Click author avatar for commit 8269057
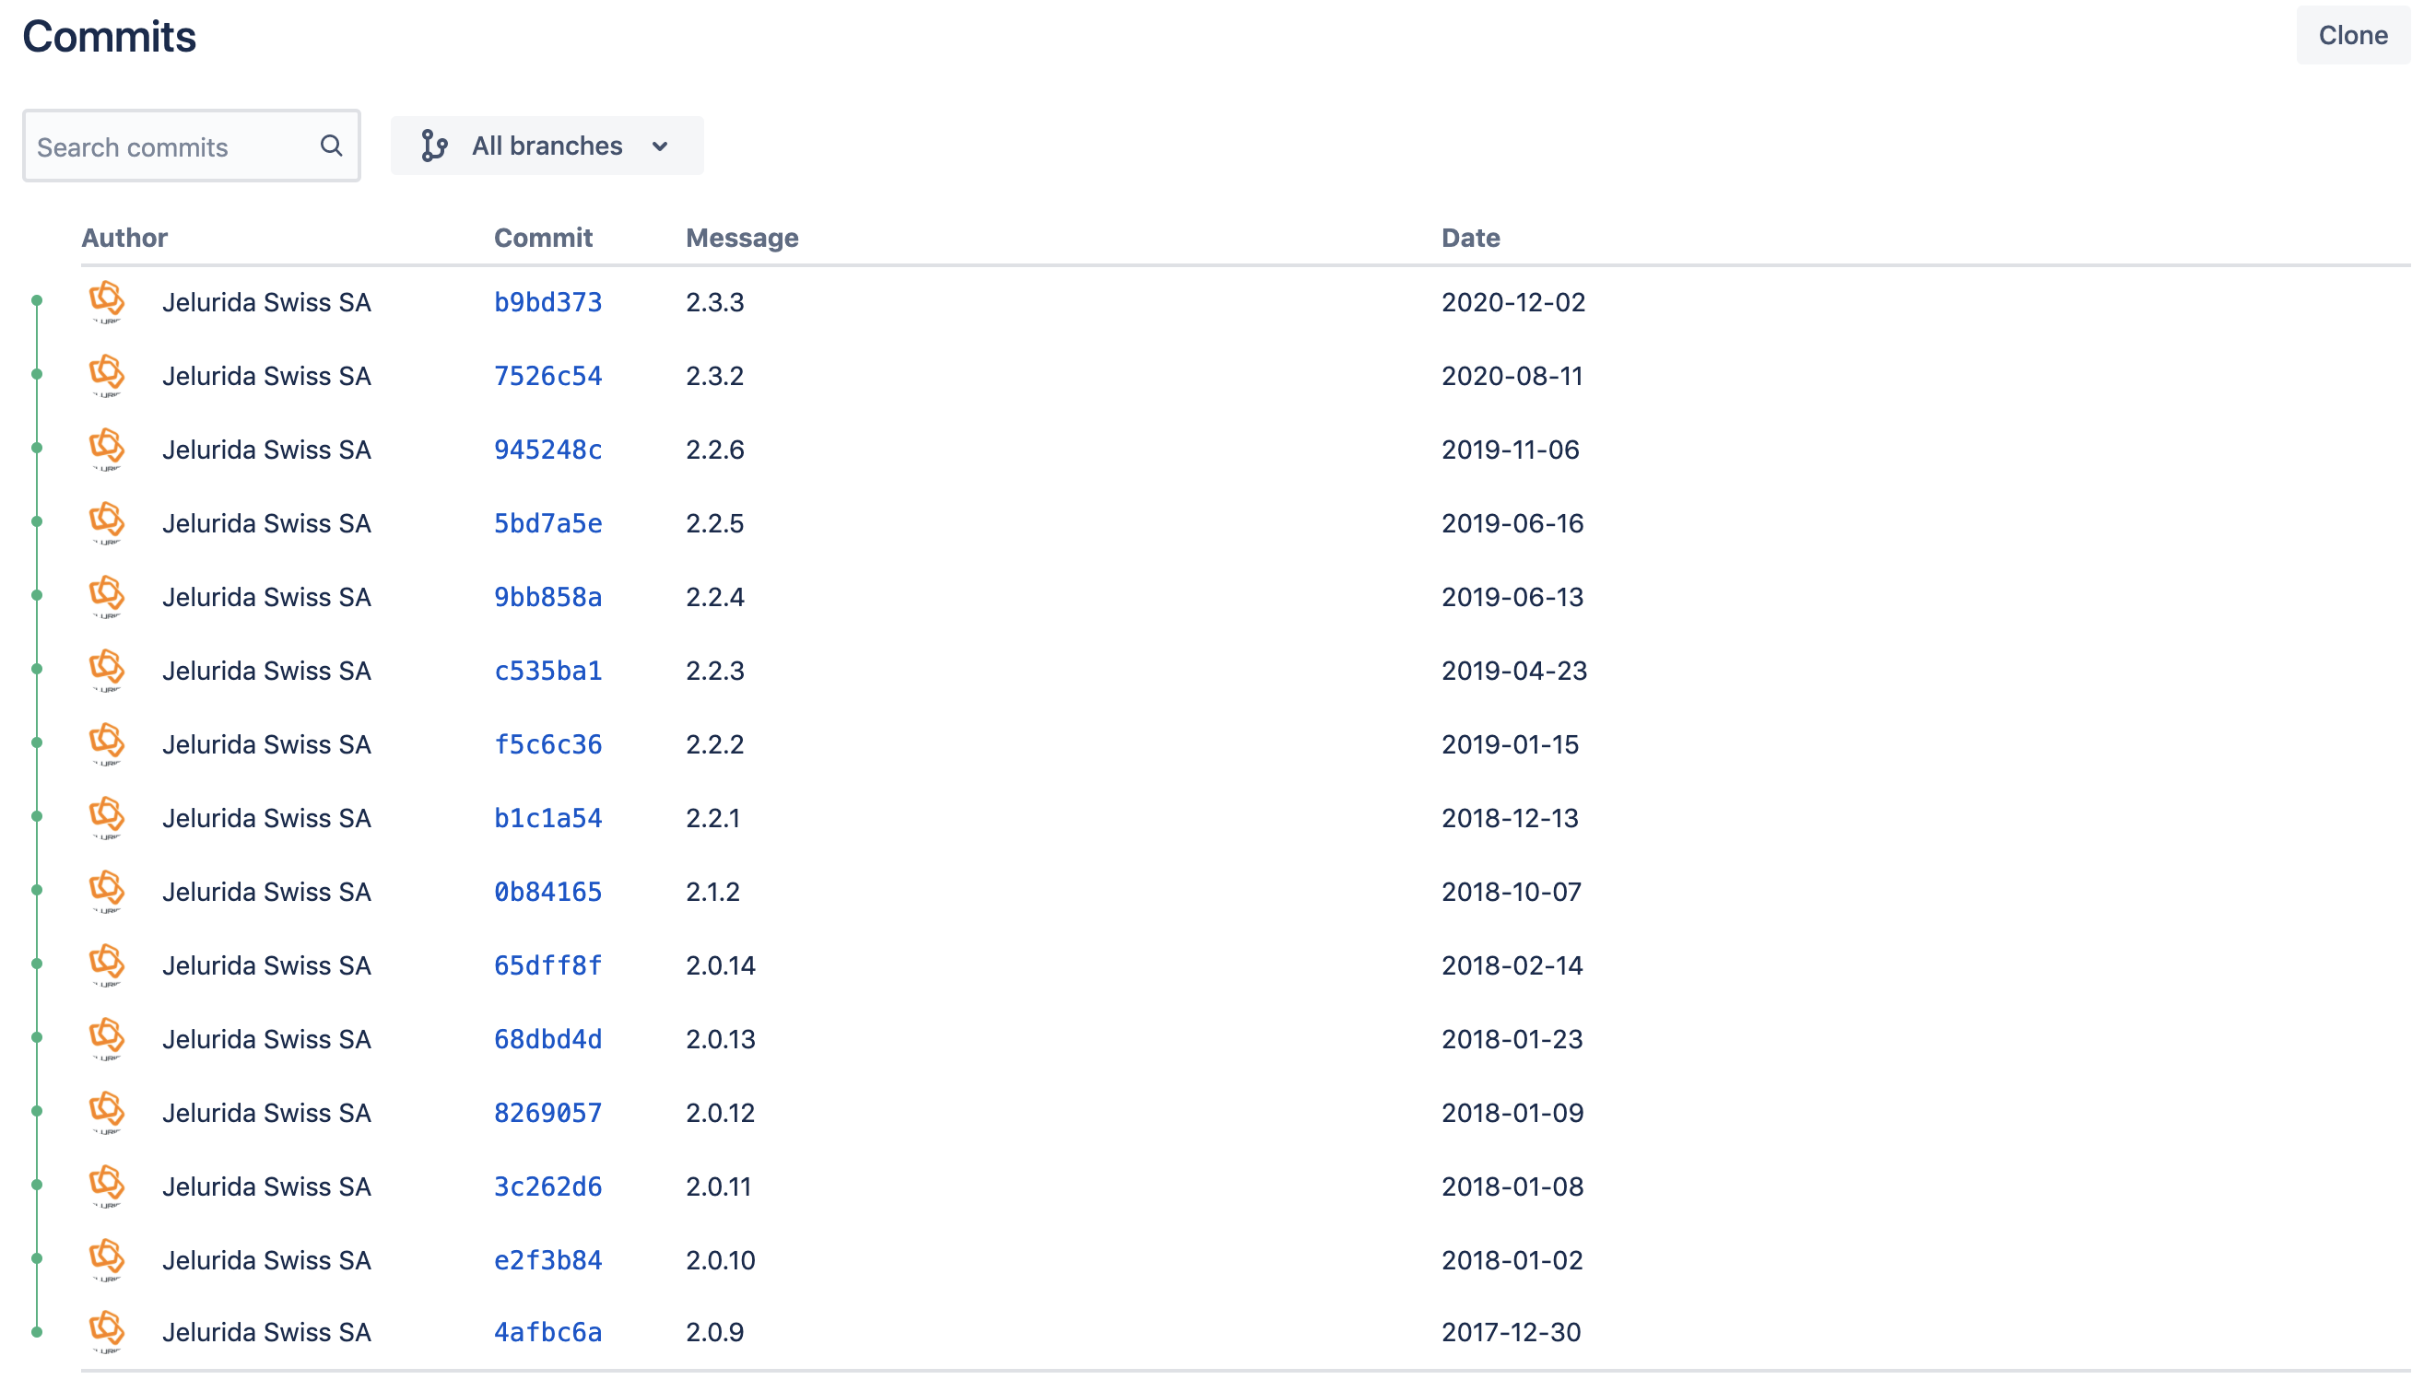 click(x=107, y=1112)
